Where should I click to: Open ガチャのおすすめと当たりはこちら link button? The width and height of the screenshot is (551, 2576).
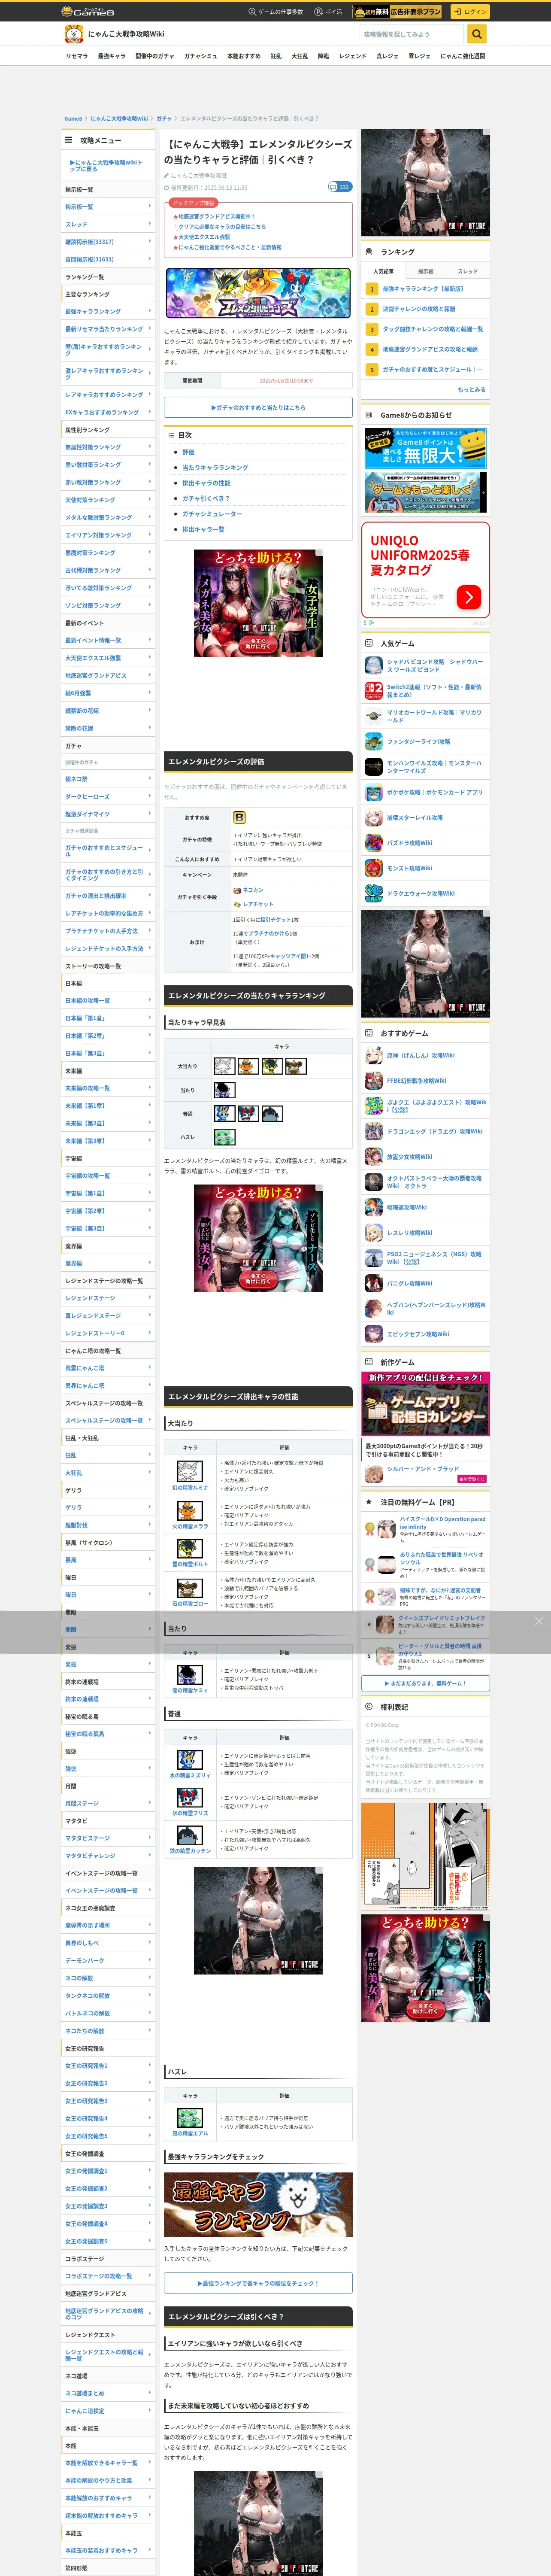coord(258,408)
